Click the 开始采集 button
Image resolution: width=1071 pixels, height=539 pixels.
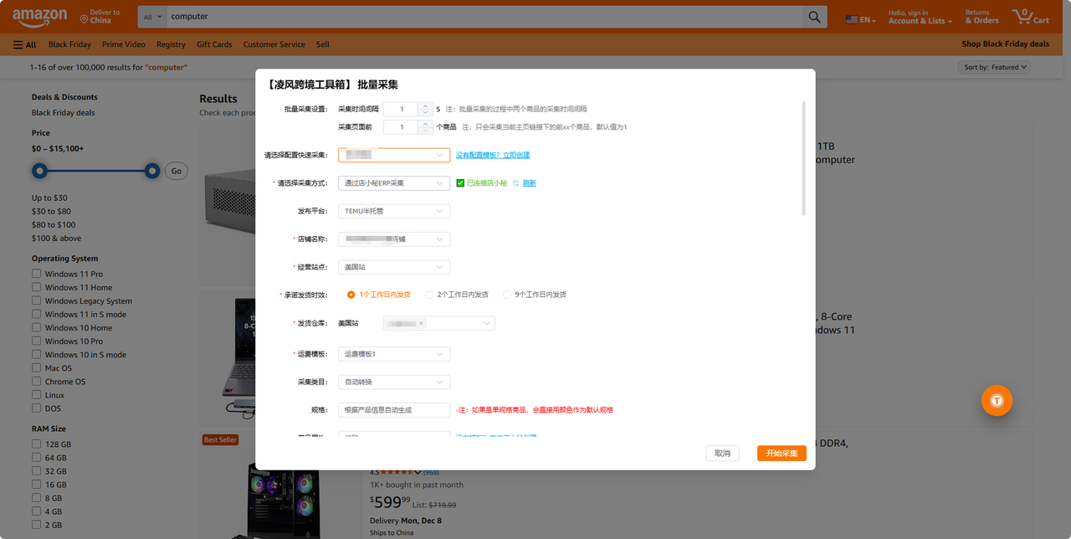[781, 453]
